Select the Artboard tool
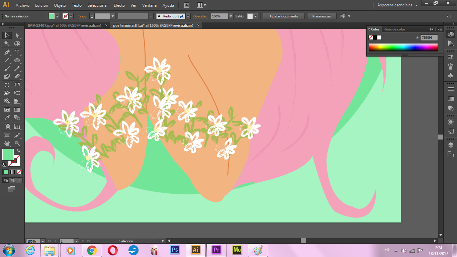Screen dimensions: 457x257 (7, 135)
